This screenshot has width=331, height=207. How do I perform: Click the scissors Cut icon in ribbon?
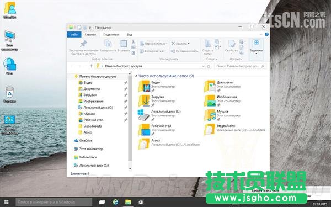coord(133,41)
